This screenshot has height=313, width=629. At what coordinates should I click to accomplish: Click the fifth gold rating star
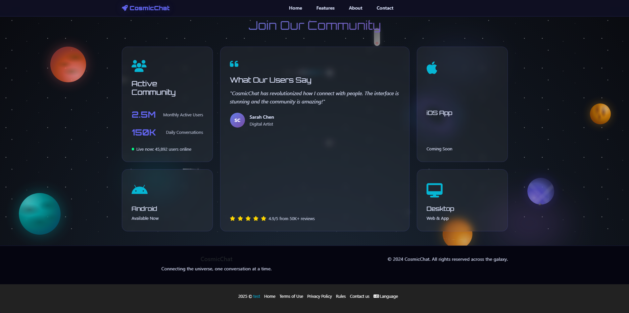[x=264, y=218]
